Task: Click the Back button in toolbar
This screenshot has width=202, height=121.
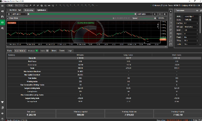Action: [10, 5]
